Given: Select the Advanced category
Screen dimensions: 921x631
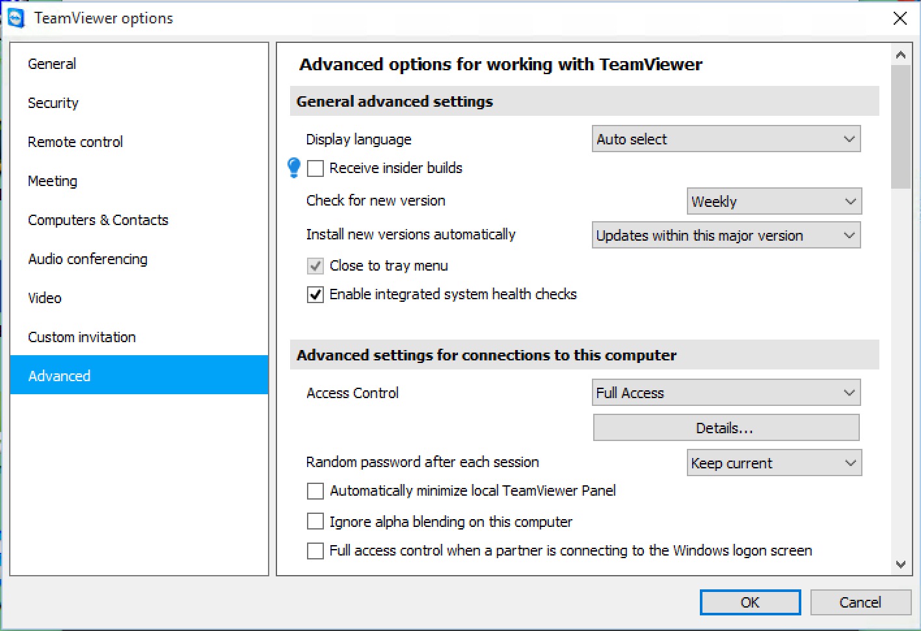Looking at the screenshot, I should coord(139,375).
